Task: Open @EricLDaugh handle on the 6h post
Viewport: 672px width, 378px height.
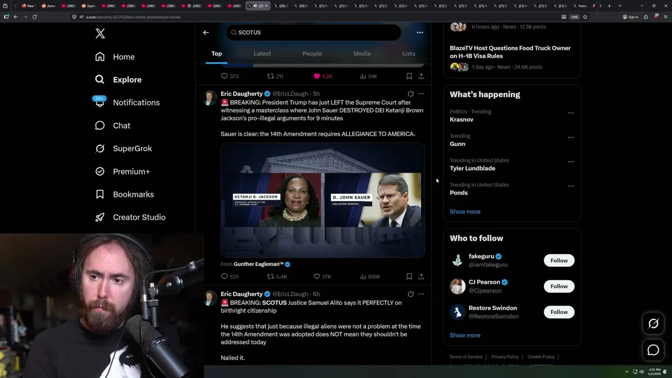Action: (290, 294)
